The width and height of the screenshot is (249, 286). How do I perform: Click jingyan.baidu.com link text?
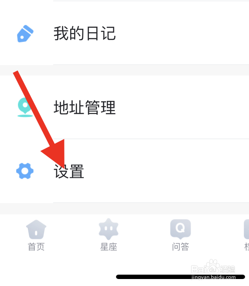214,277
